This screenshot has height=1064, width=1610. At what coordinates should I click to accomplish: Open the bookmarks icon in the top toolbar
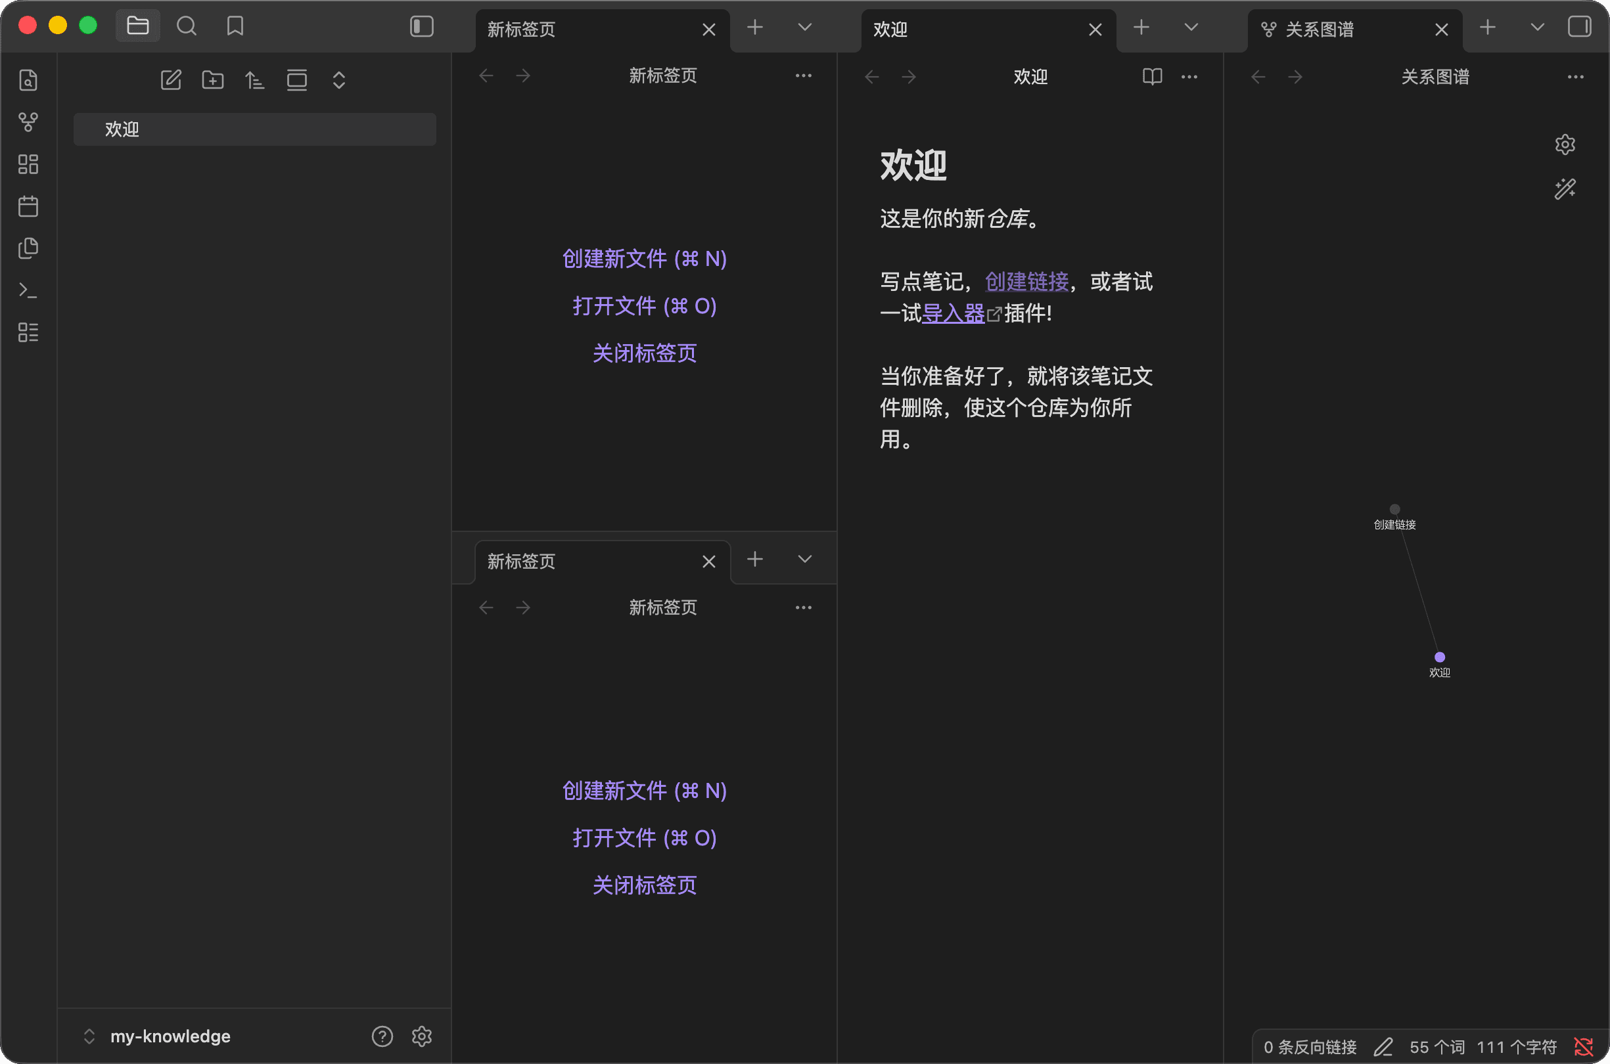coord(235,26)
